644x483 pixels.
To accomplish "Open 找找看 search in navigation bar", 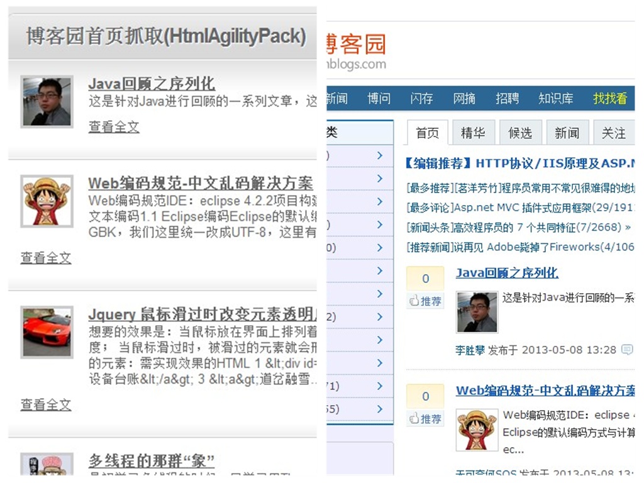I will point(610,99).
